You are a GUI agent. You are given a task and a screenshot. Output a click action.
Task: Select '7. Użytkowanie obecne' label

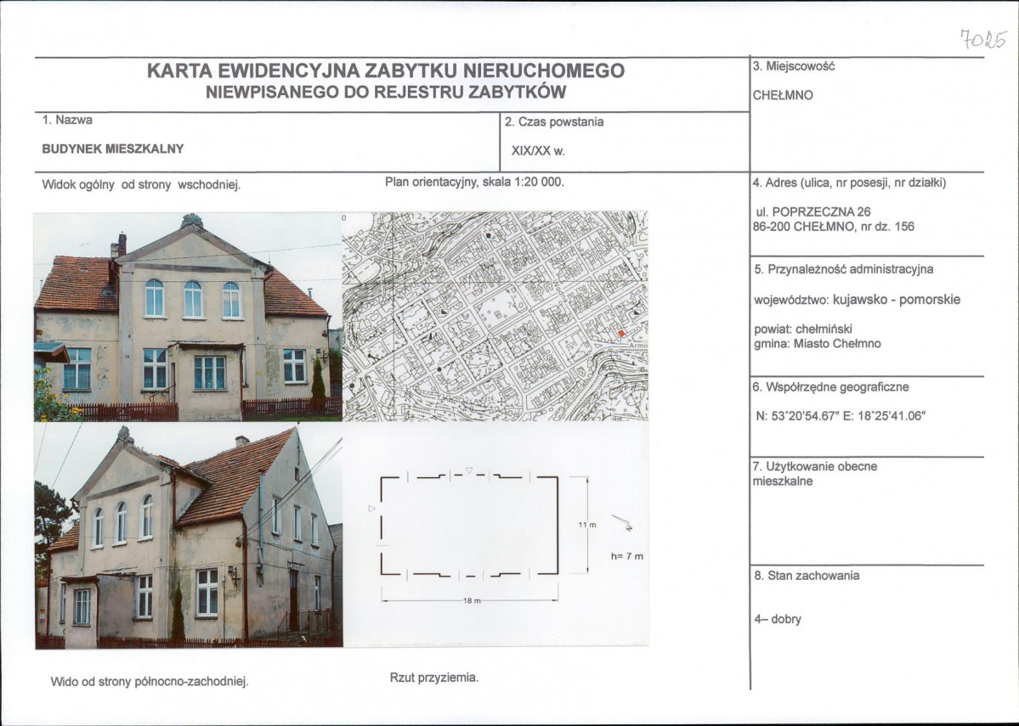pyautogui.click(x=814, y=466)
